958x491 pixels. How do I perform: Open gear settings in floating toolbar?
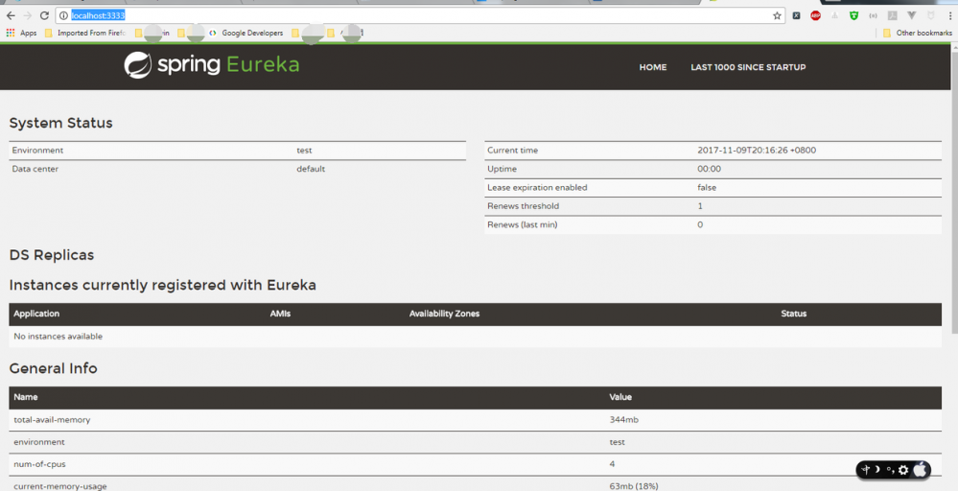tap(903, 470)
